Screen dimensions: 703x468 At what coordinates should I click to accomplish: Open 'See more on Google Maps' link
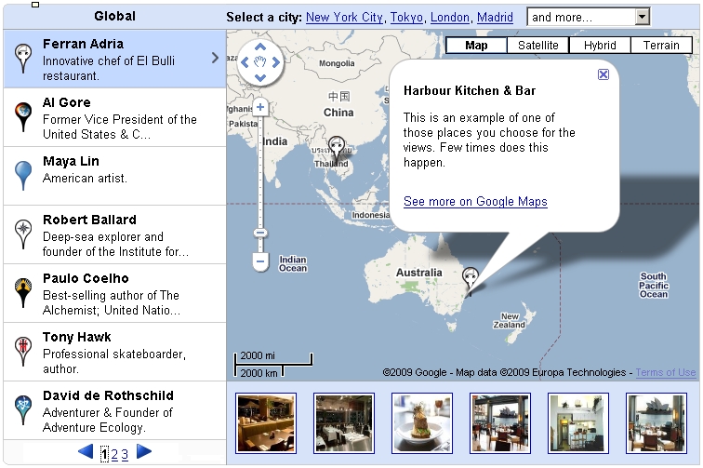475,202
